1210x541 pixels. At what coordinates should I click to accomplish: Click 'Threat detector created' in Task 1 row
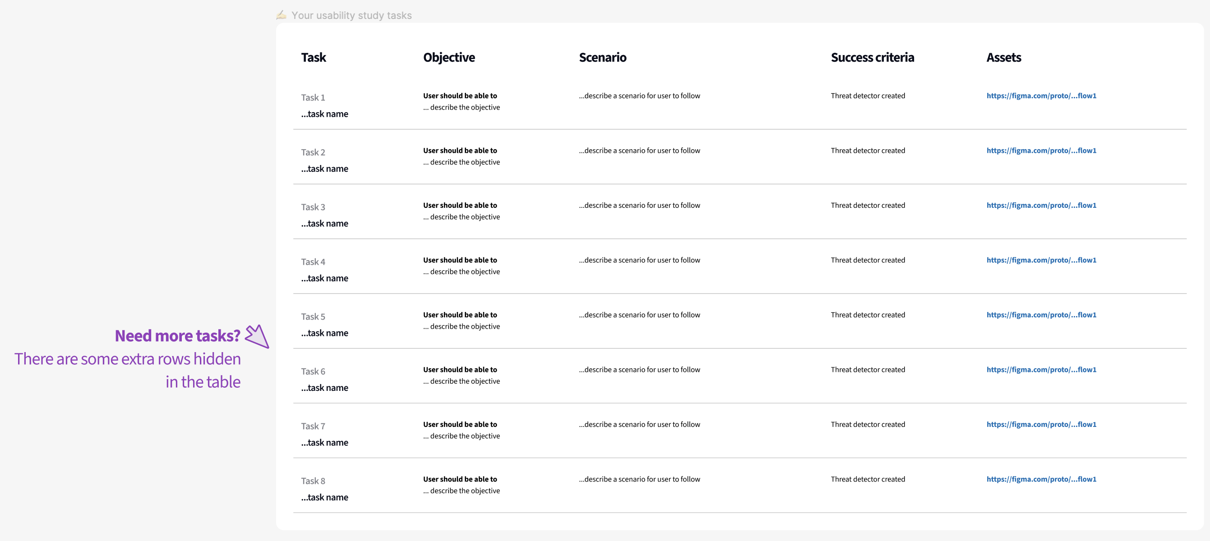(x=868, y=96)
